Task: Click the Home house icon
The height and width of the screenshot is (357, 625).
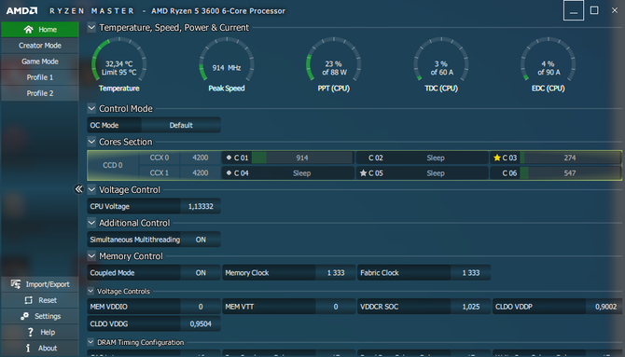Action: (28, 30)
